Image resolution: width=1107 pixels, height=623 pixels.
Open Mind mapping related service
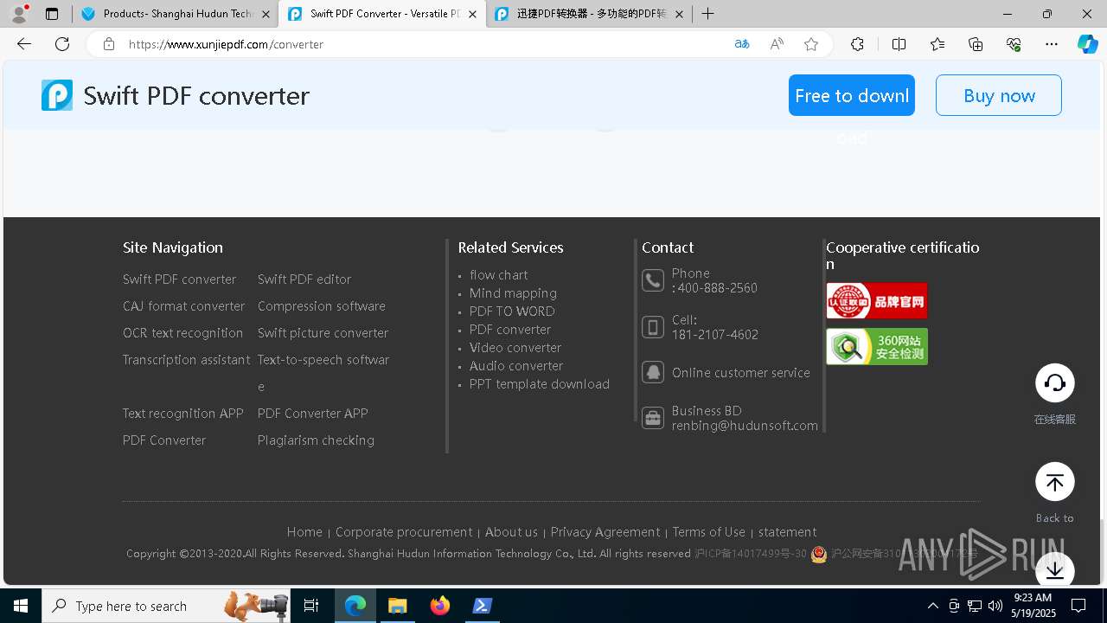pyautogui.click(x=513, y=293)
